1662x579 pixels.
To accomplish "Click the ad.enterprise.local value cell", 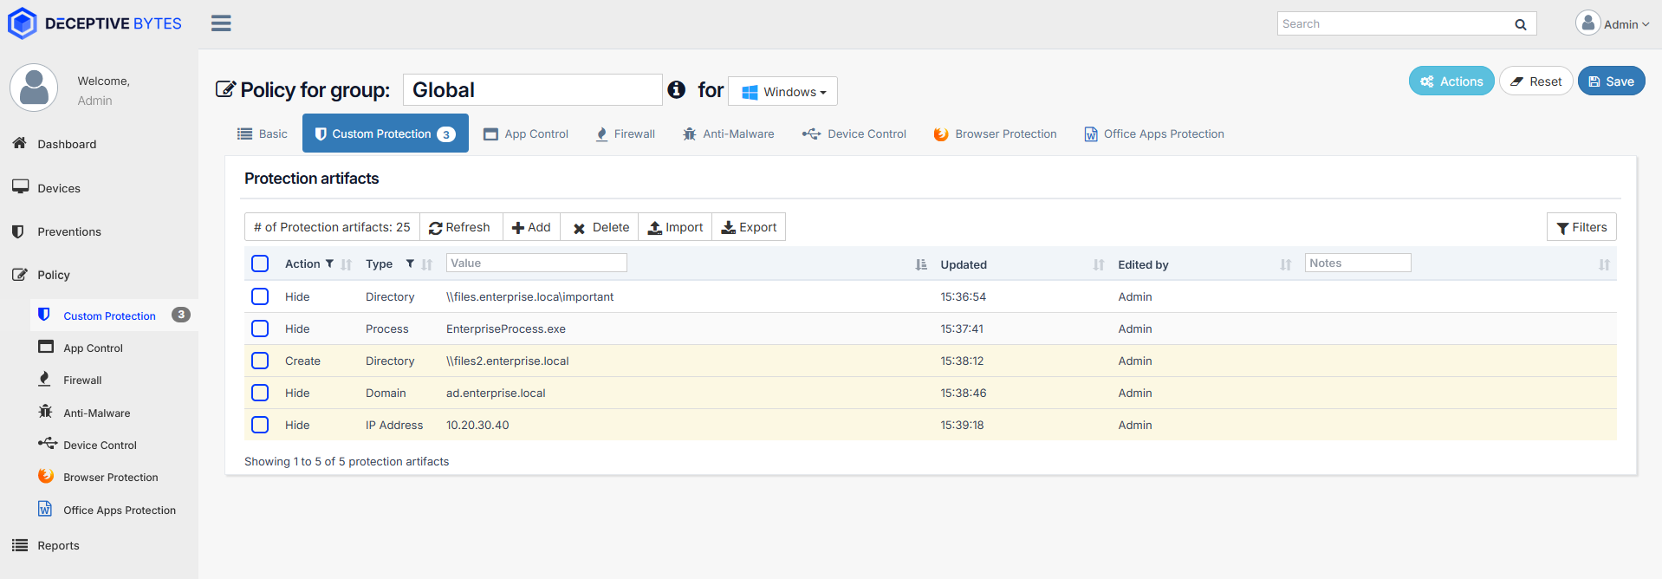I will [496, 393].
